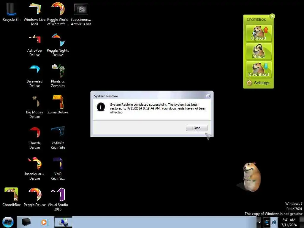The height and width of the screenshot is (228, 304).
Task: Open the clock showing 8:41 AM
Action: (289, 222)
